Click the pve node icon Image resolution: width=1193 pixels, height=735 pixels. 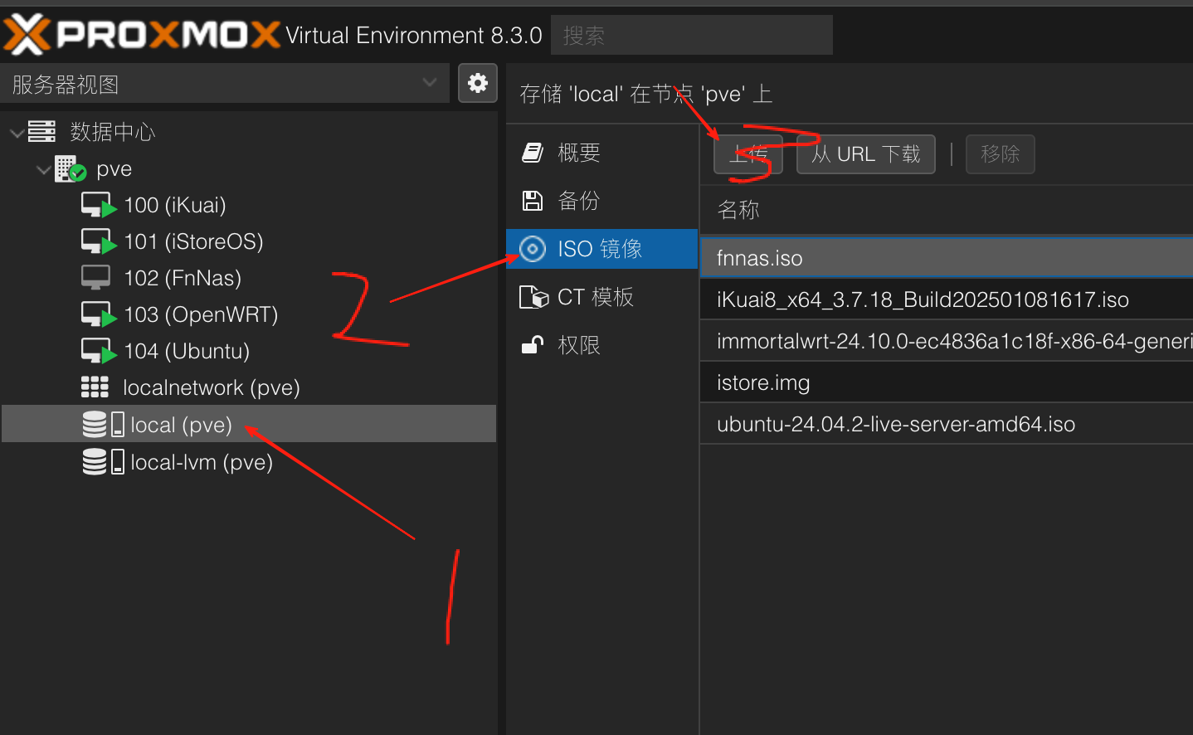tap(71, 168)
